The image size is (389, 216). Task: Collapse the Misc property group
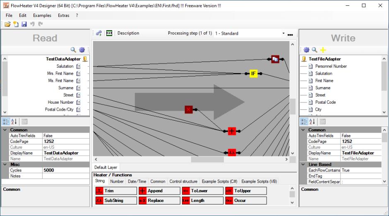5,164
